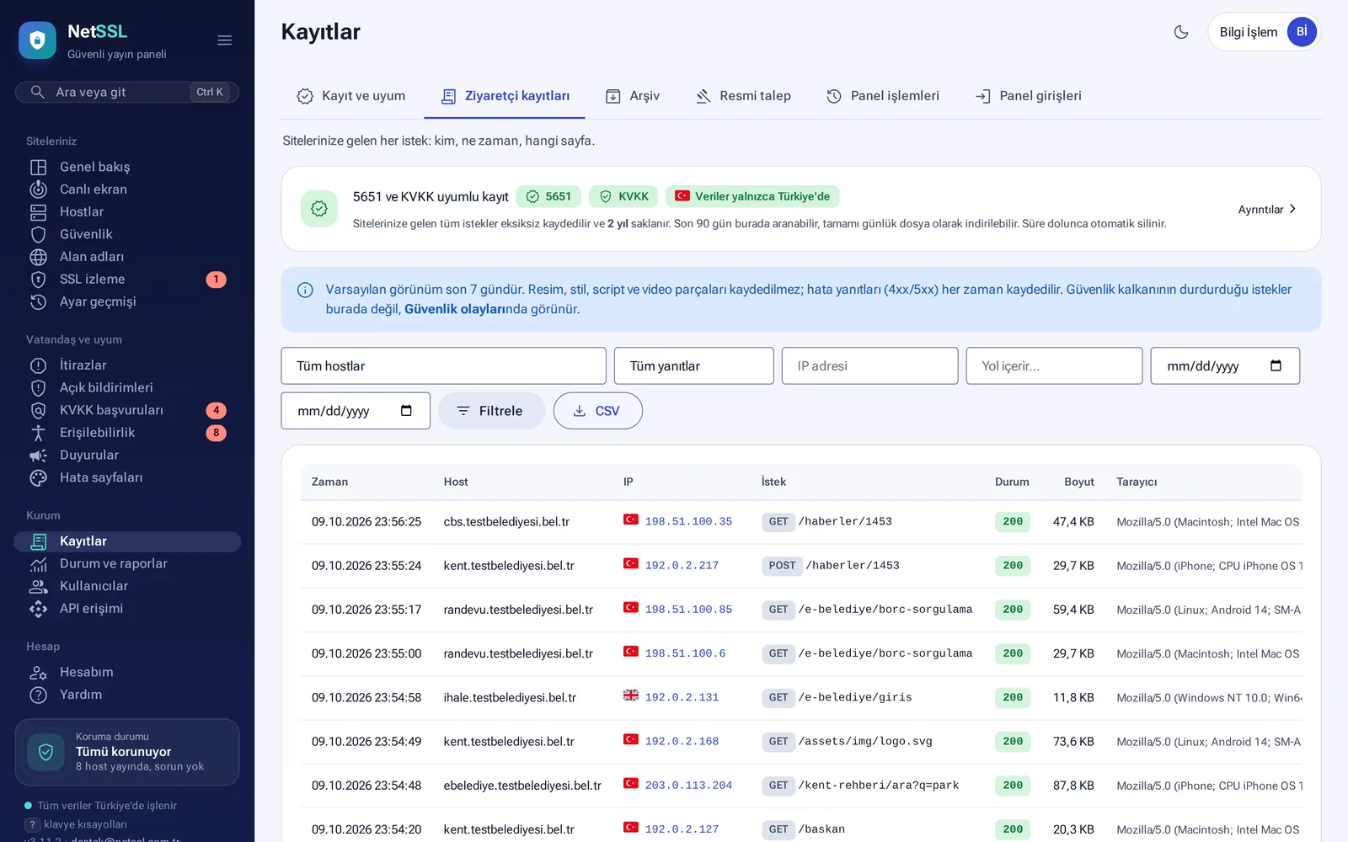Open Koruma durumu status card

coord(127,752)
